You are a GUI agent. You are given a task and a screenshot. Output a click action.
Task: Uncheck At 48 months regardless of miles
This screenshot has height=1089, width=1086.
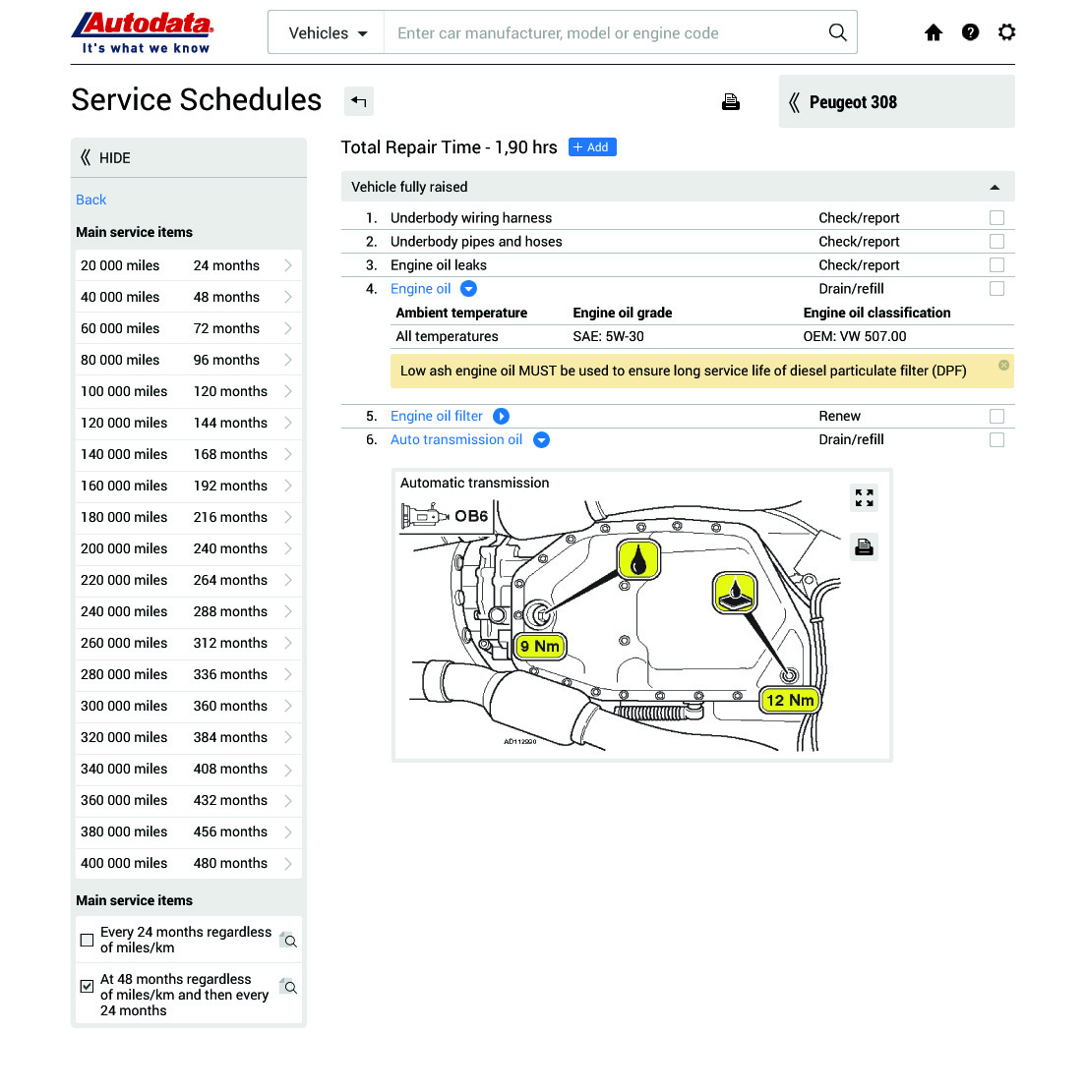(x=87, y=986)
